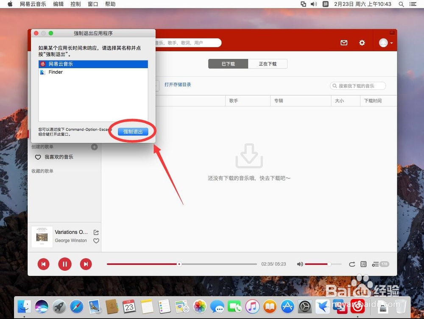
Task: Adjust the player volume slider
Action: [323, 264]
